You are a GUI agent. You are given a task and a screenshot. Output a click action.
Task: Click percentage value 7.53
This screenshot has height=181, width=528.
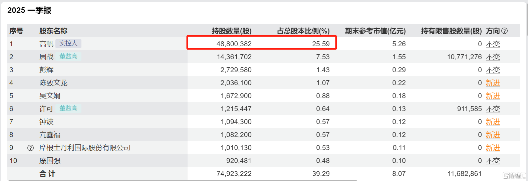(323, 57)
